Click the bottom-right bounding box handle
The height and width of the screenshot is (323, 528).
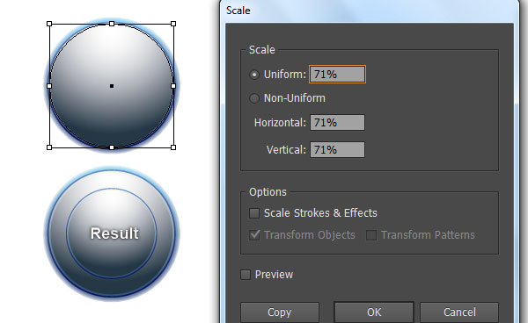[x=173, y=147]
